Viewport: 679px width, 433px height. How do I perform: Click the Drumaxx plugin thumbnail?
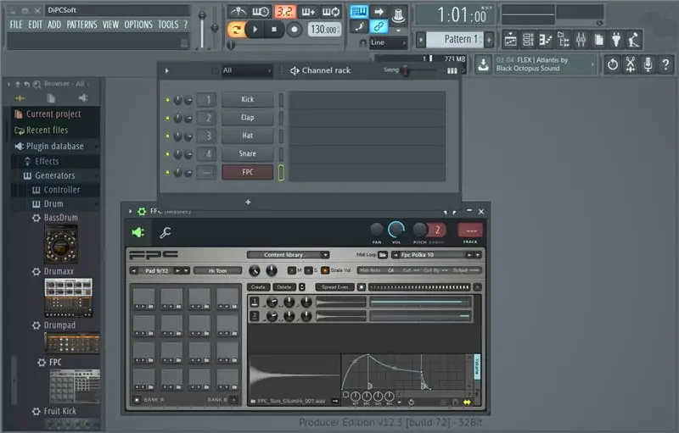[x=69, y=297]
